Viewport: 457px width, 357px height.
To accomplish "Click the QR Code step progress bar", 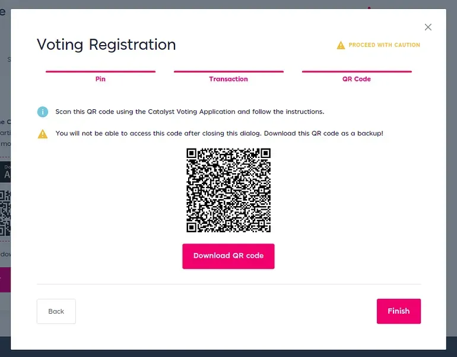I will tap(357, 71).
